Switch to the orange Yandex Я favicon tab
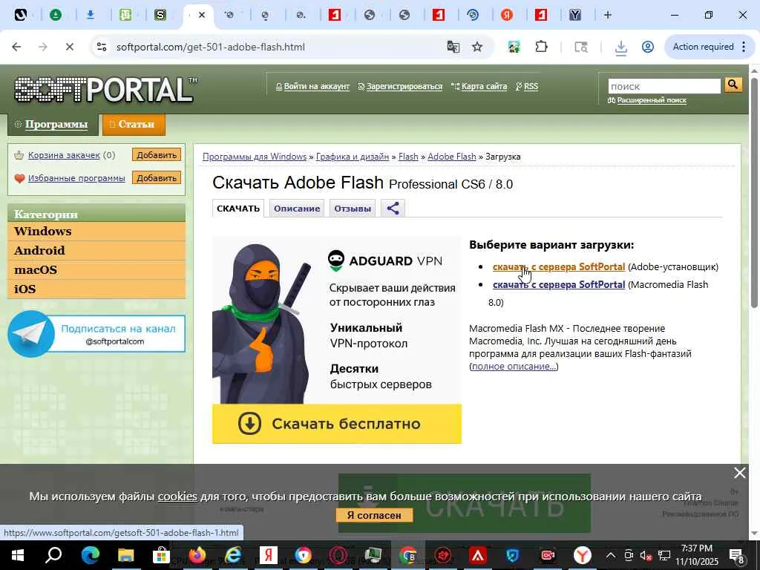 [x=506, y=15]
